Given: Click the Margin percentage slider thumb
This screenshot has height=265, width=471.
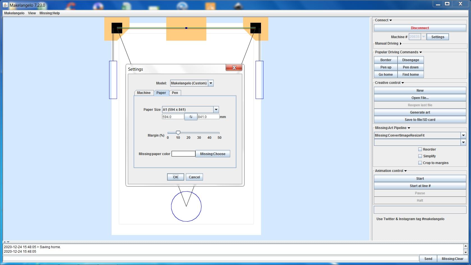Looking at the screenshot, I should pyautogui.click(x=178, y=133).
